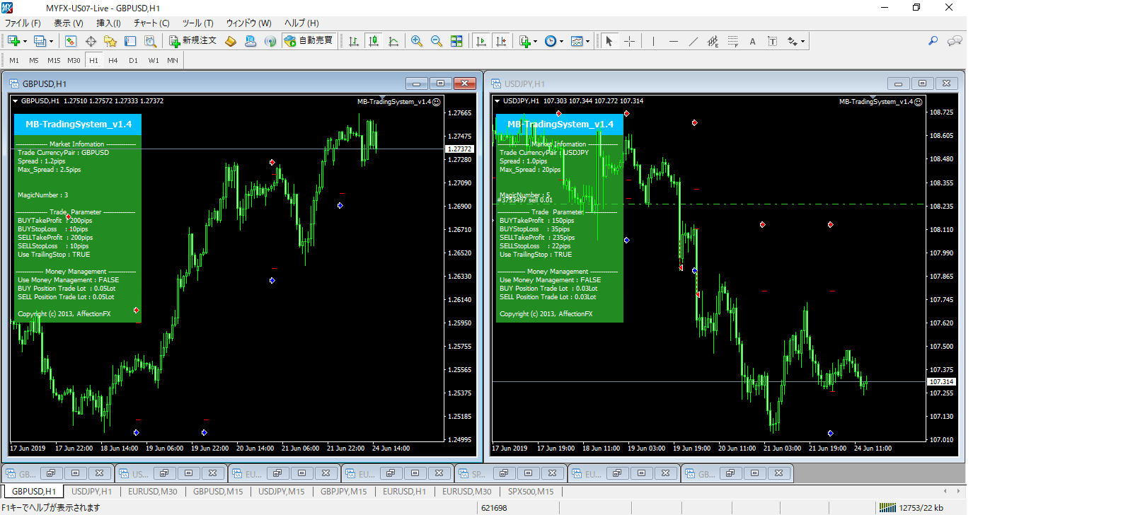Viewport: 1145px width, 515px height.
Task: Click the zoom in magnifier icon
Action: tap(417, 41)
